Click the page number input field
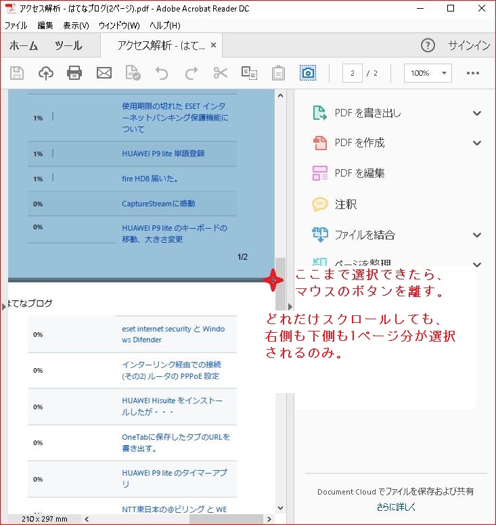This screenshot has width=496, height=525. (x=352, y=73)
